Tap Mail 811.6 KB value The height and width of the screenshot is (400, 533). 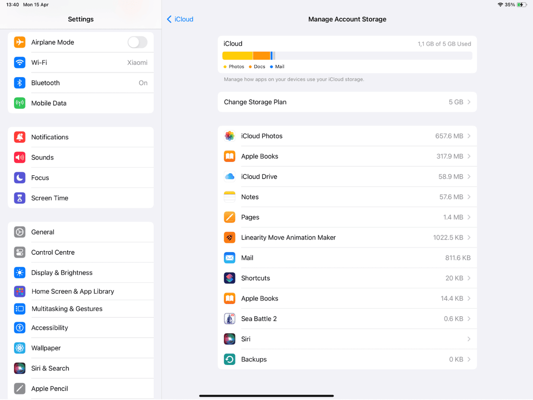[458, 258]
